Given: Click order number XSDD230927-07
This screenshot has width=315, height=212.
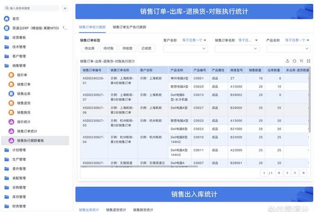Looking at the screenshot, I should [x=94, y=97].
